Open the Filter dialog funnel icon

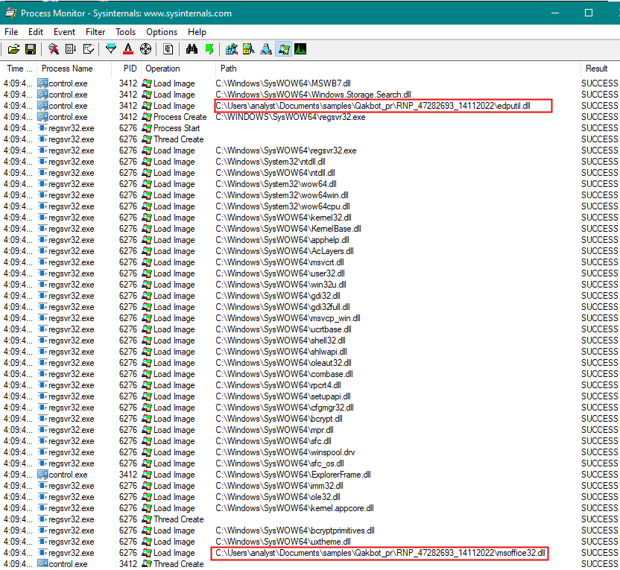[111, 49]
